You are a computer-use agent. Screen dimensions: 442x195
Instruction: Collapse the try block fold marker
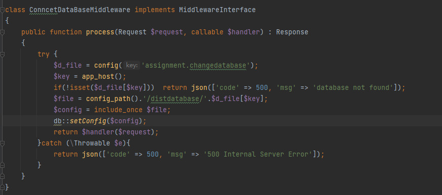[x=2, y=55]
